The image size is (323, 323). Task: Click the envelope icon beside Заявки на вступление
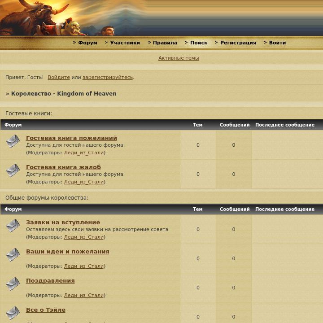pyautogui.click(x=13, y=226)
